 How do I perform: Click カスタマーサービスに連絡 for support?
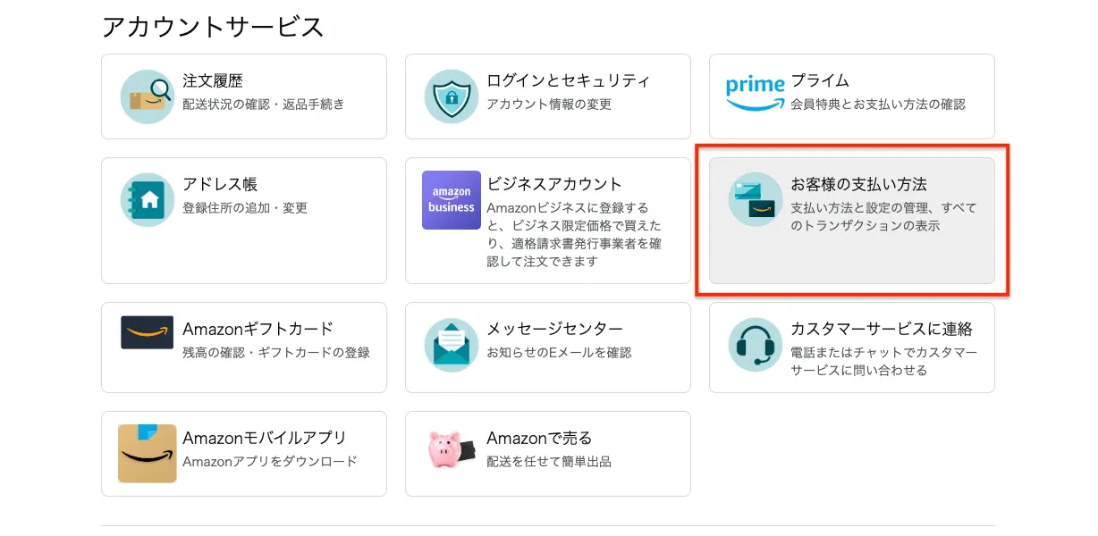tap(851, 347)
